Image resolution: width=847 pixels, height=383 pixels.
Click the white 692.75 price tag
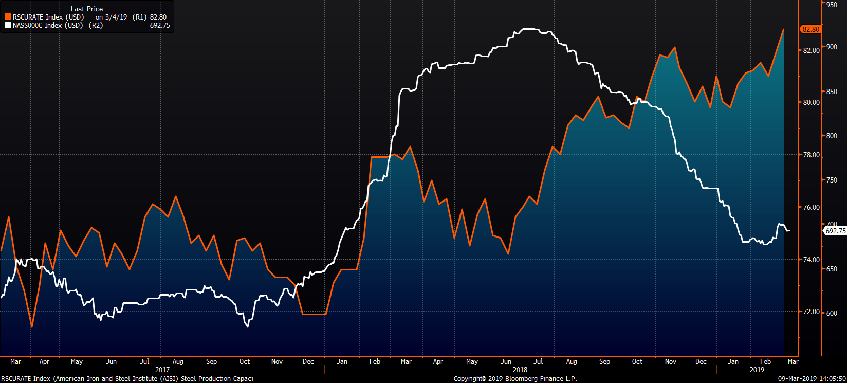pos(835,231)
